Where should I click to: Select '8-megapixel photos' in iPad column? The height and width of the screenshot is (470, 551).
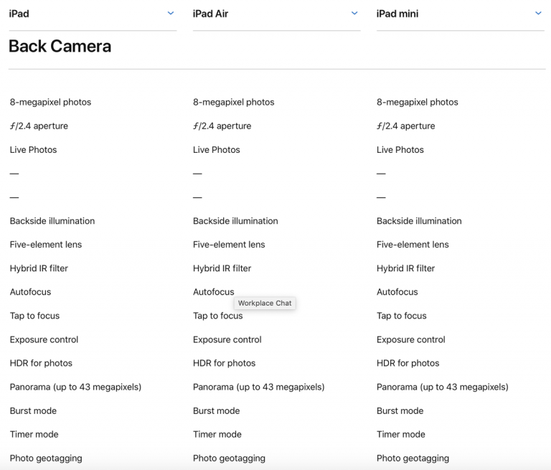[x=50, y=102]
